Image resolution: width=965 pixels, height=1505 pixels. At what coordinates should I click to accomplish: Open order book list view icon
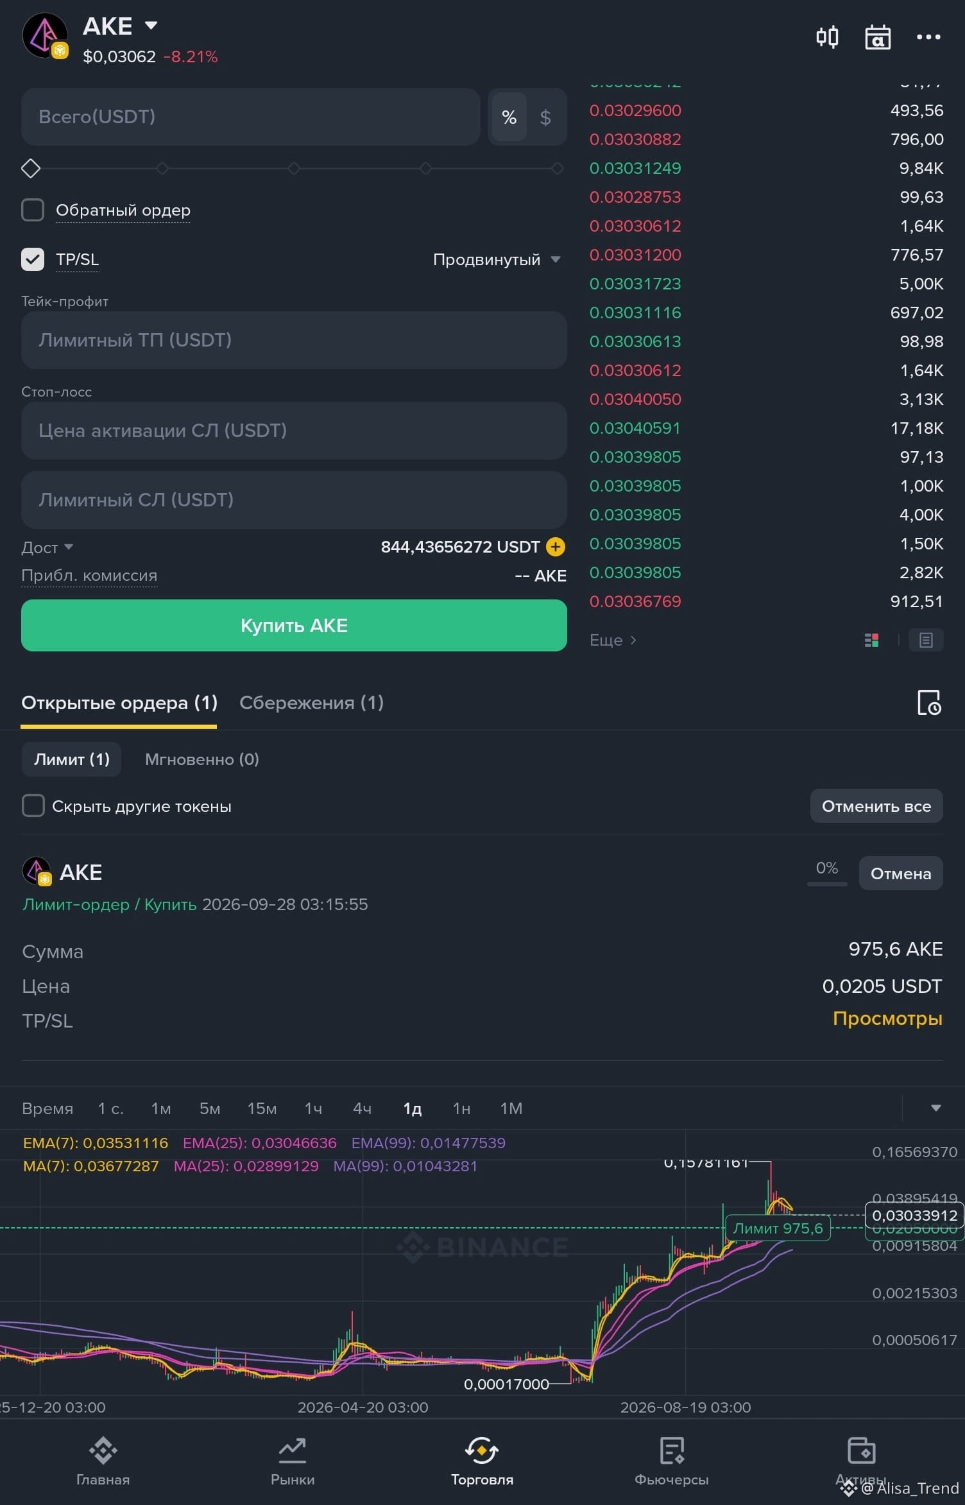pos(926,640)
